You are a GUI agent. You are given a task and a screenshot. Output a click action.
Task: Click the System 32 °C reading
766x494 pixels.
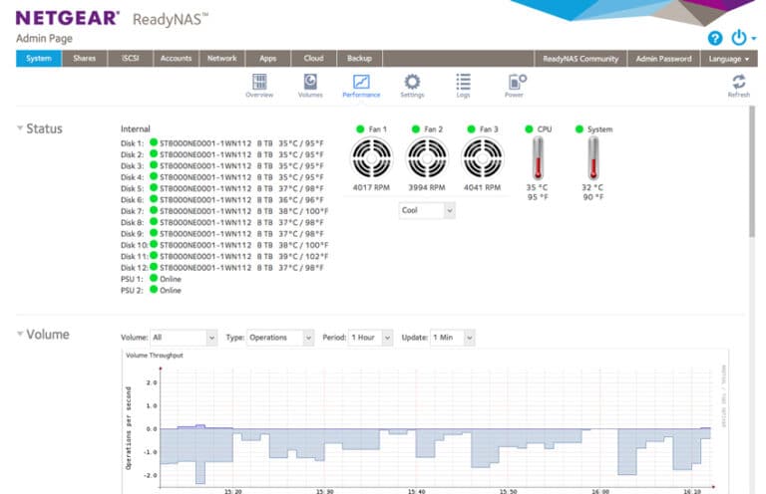click(592, 187)
